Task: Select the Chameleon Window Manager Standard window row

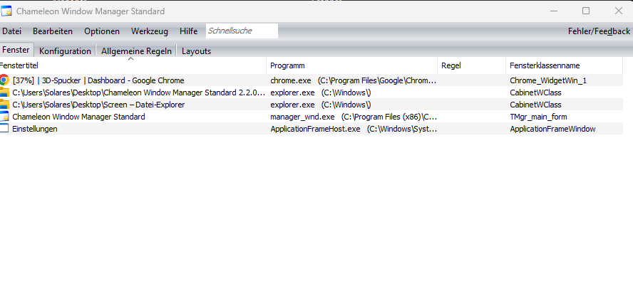Action: point(312,117)
